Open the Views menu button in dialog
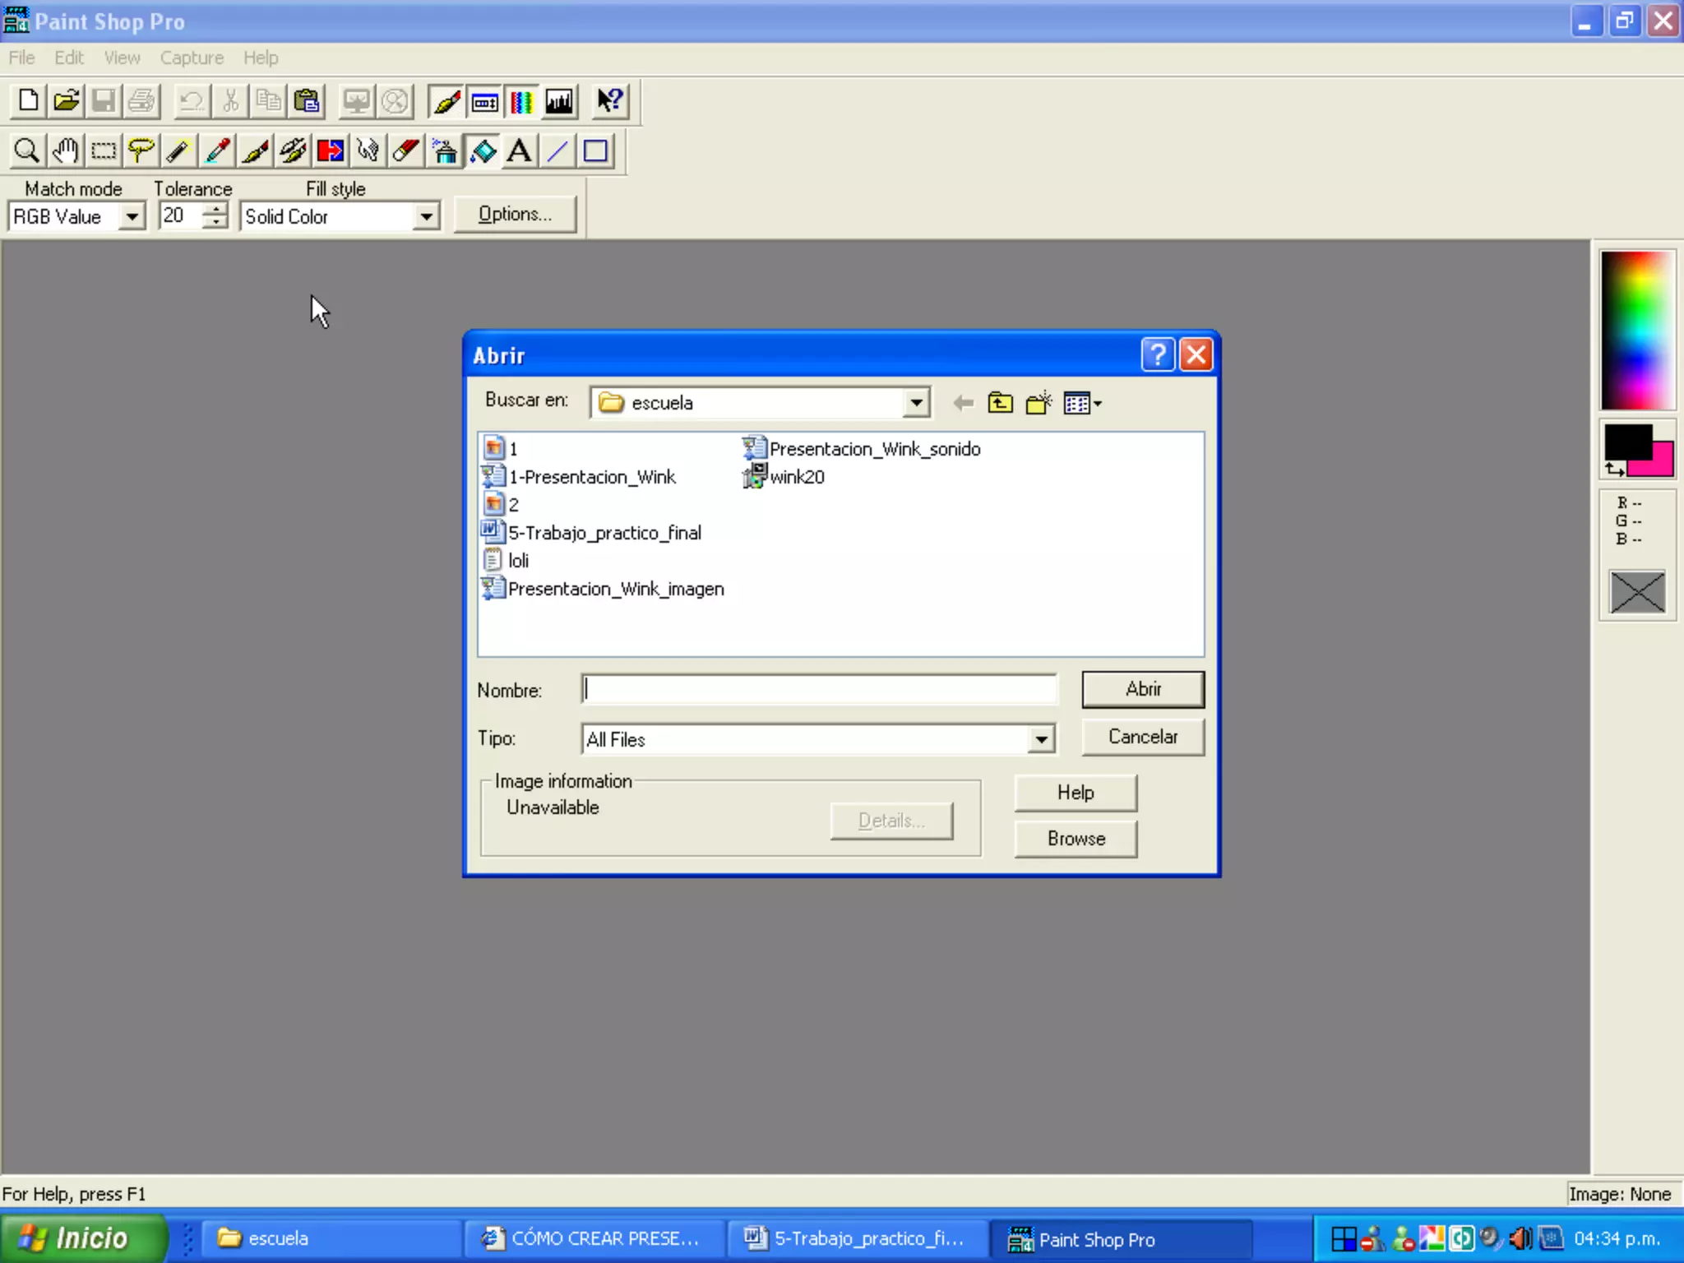 1082,403
